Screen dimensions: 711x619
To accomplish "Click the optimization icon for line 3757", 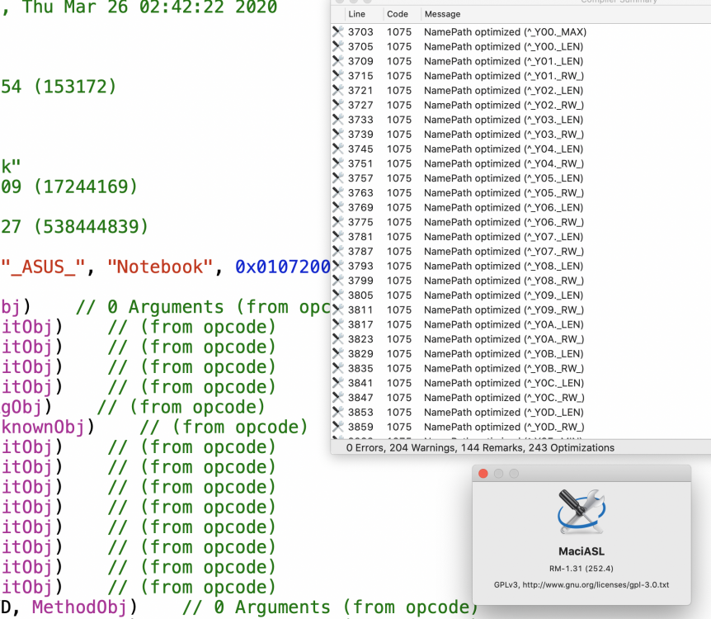I will (338, 178).
